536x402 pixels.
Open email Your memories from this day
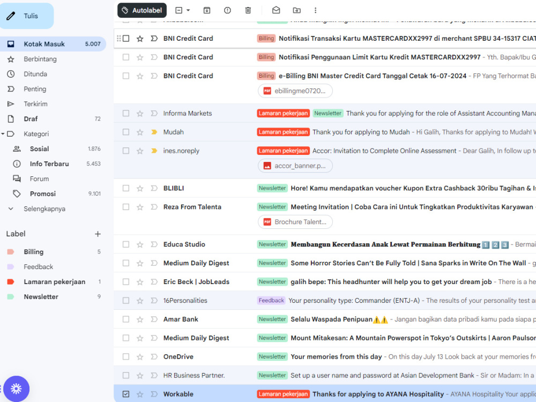pos(336,357)
